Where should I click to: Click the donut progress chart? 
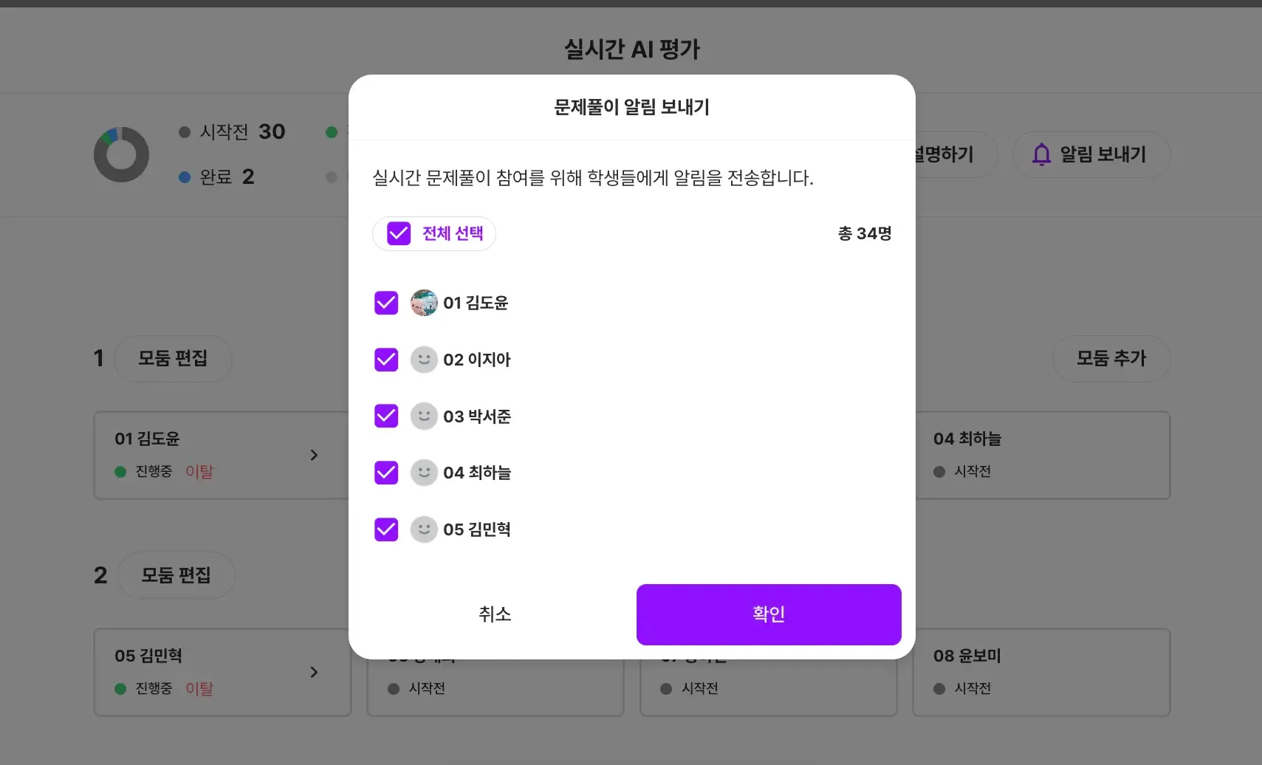(x=122, y=154)
